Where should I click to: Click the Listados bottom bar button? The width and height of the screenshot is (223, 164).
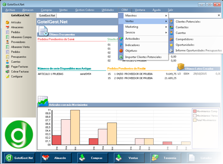pos(202,158)
